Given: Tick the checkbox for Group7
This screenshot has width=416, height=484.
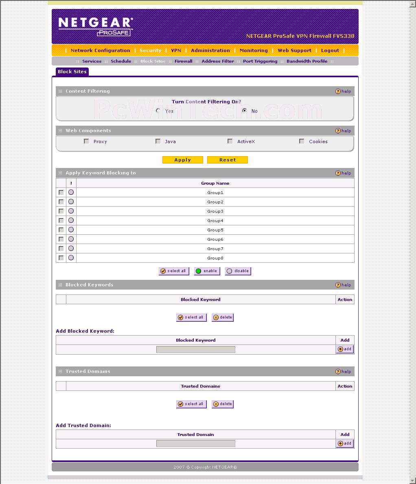Looking at the screenshot, I should pyautogui.click(x=61, y=249).
